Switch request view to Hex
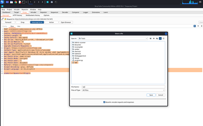 [x=19, y=26]
